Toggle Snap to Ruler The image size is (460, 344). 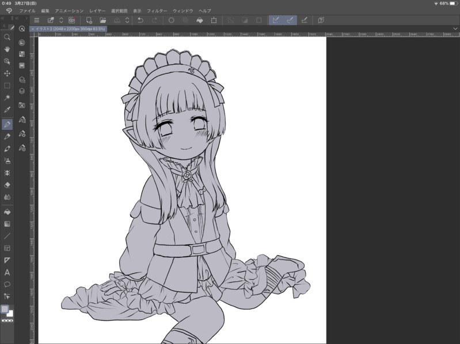point(276,20)
